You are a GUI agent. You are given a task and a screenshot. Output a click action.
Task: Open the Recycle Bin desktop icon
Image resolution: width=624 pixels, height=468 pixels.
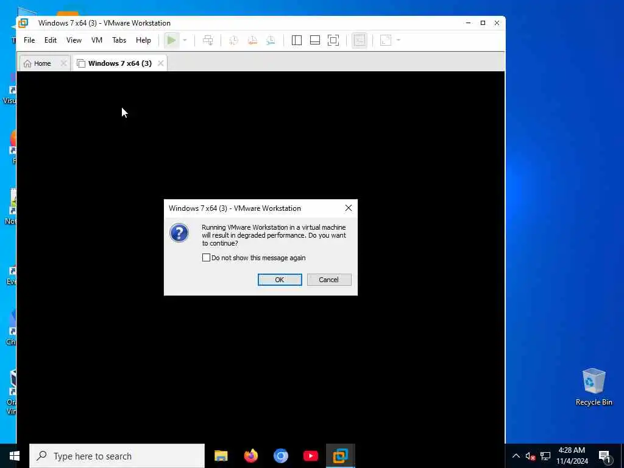[x=594, y=387]
